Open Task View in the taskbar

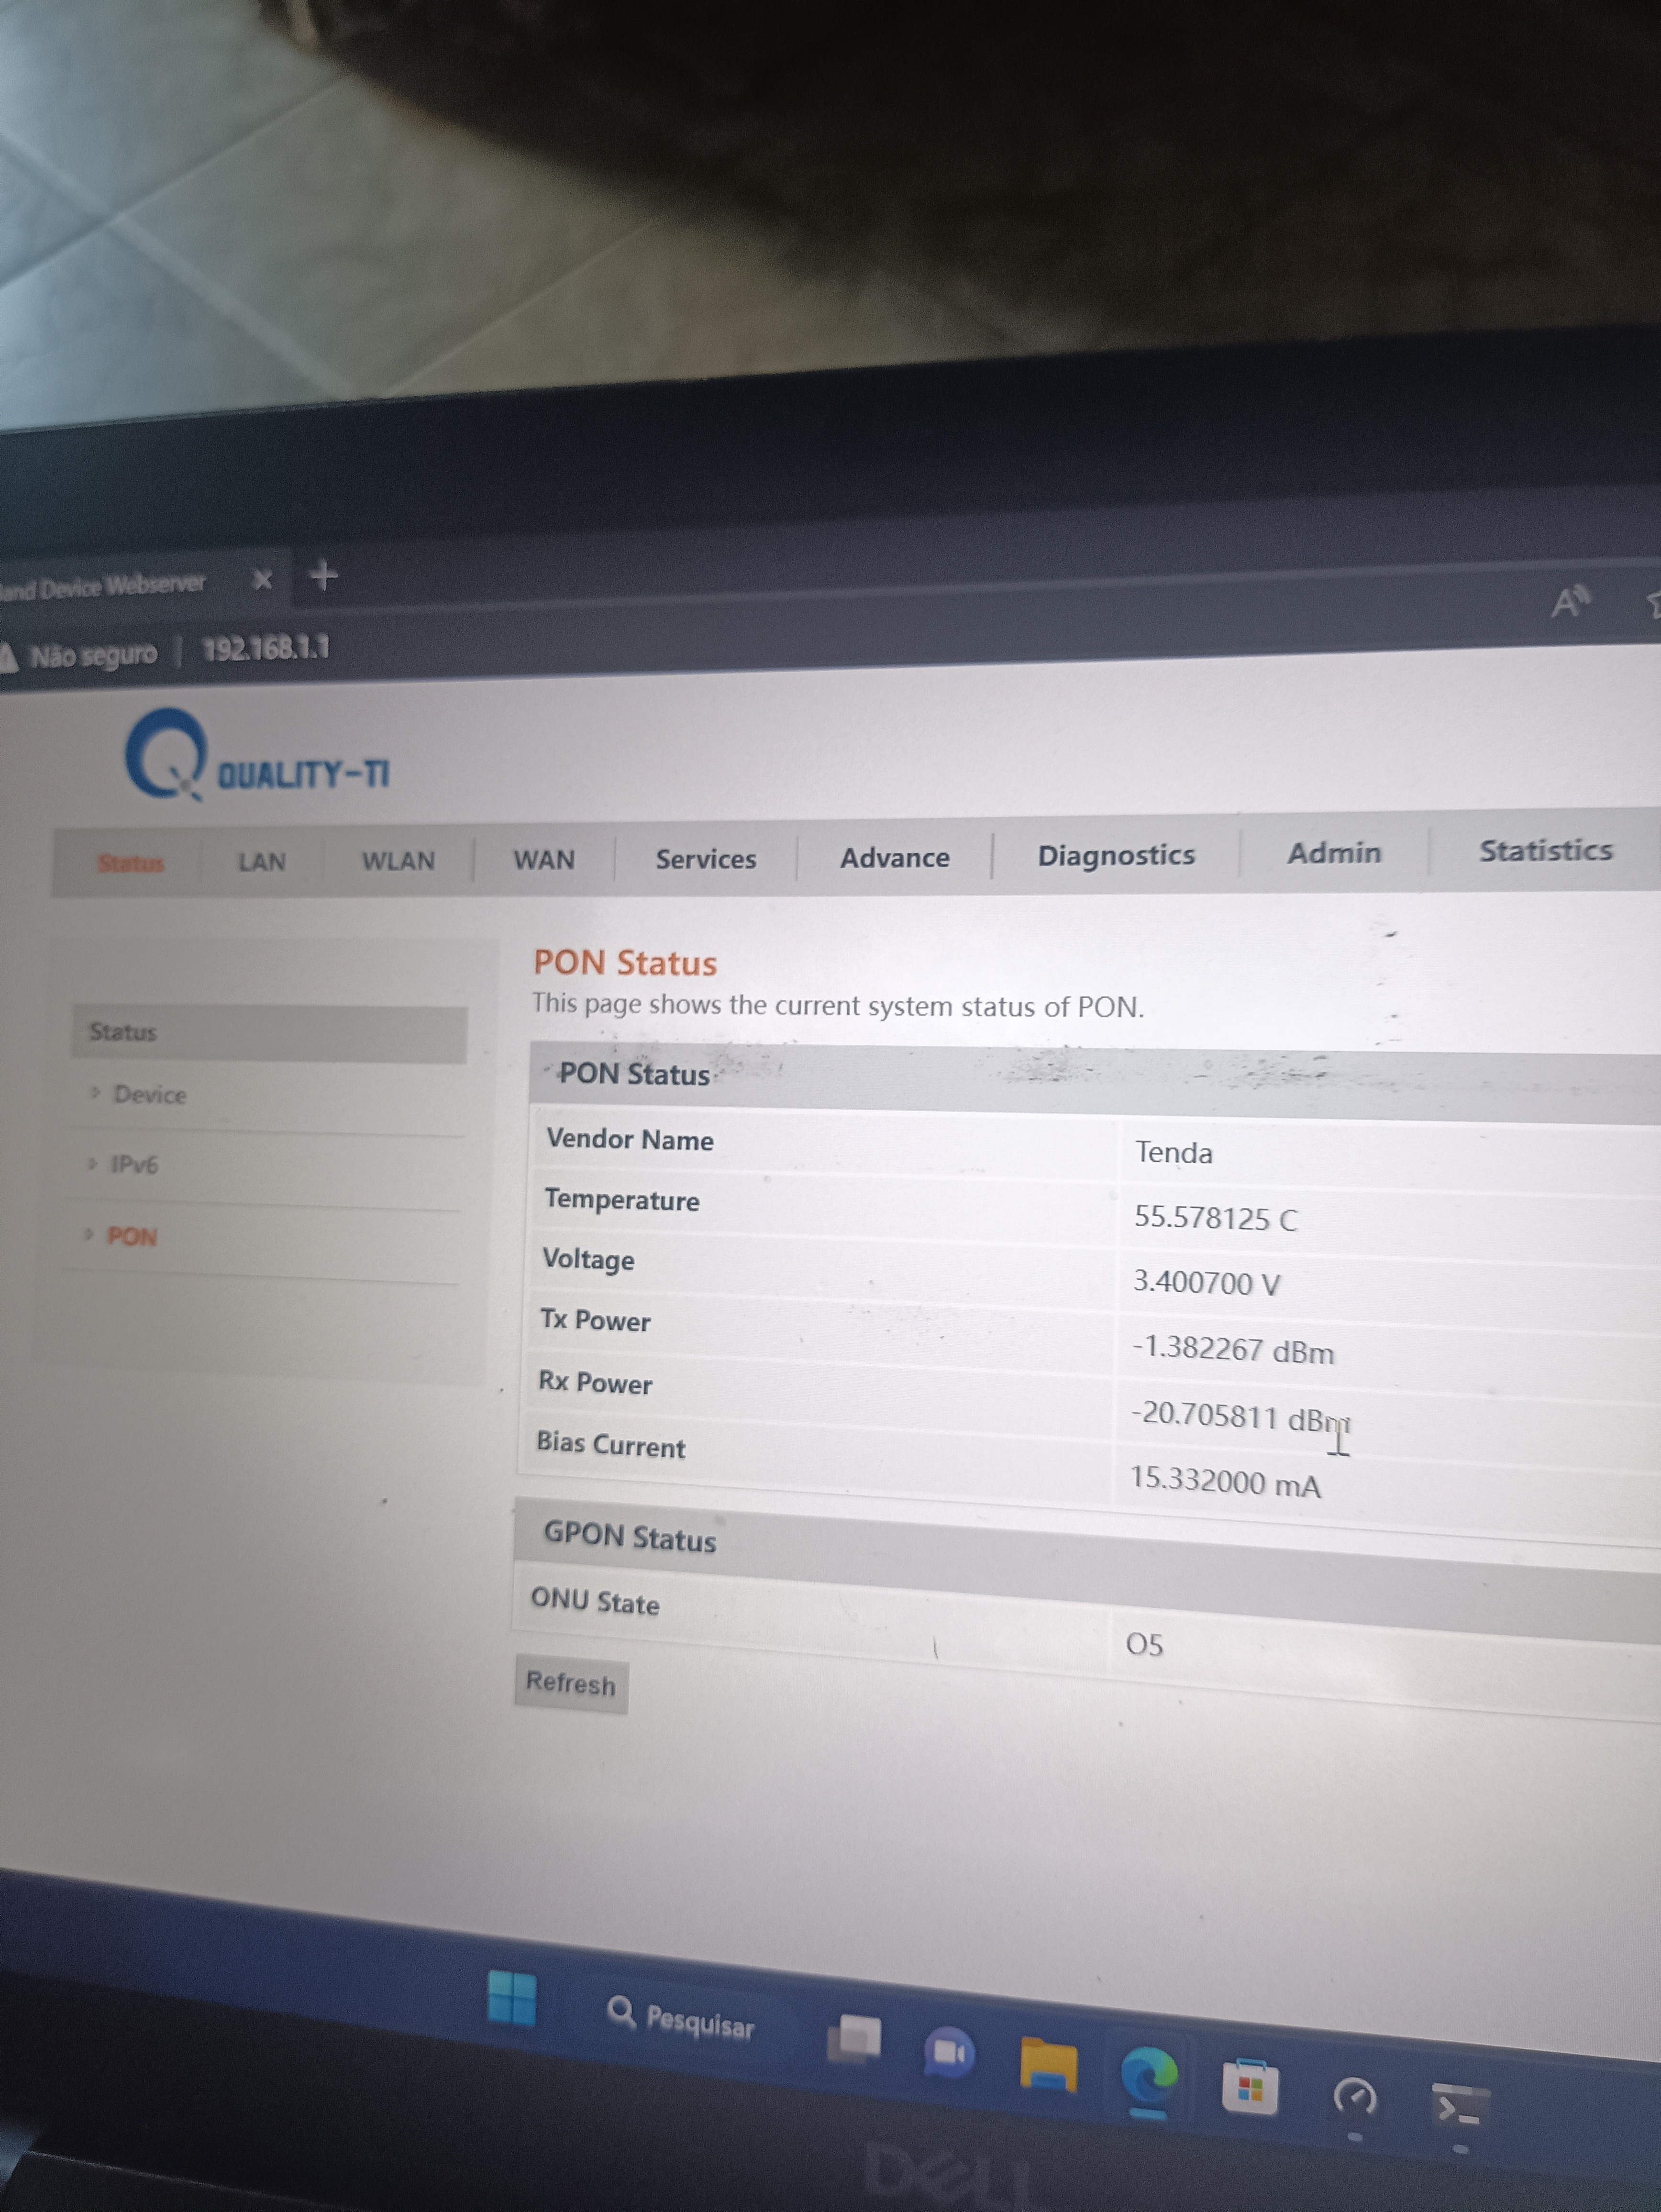click(854, 2038)
